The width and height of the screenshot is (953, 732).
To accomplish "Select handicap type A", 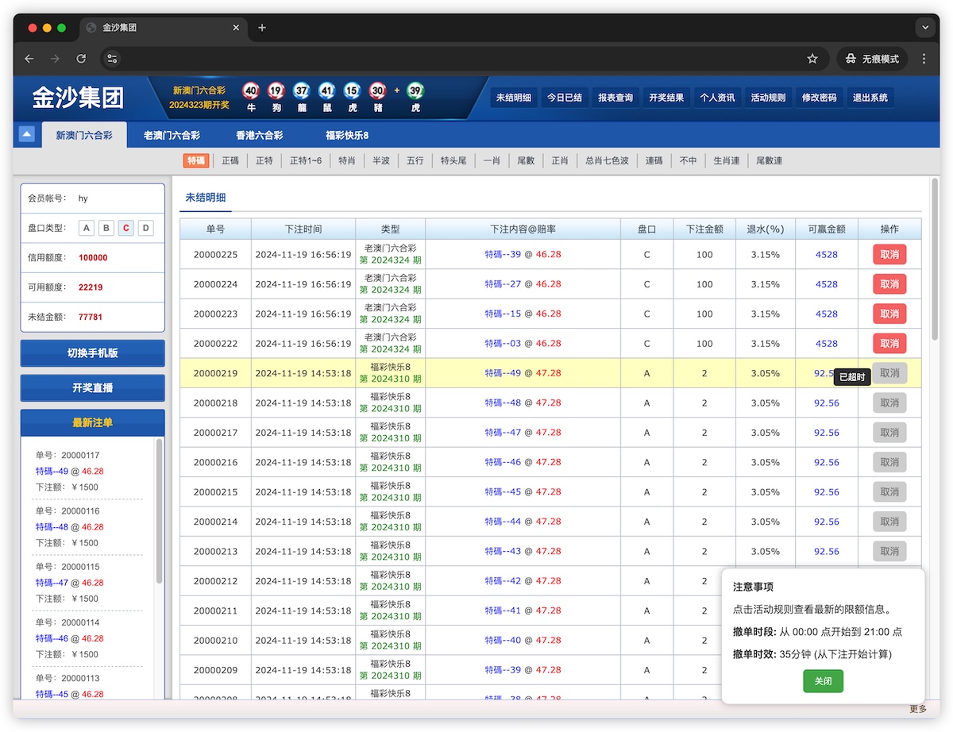I will click(x=87, y=229).
